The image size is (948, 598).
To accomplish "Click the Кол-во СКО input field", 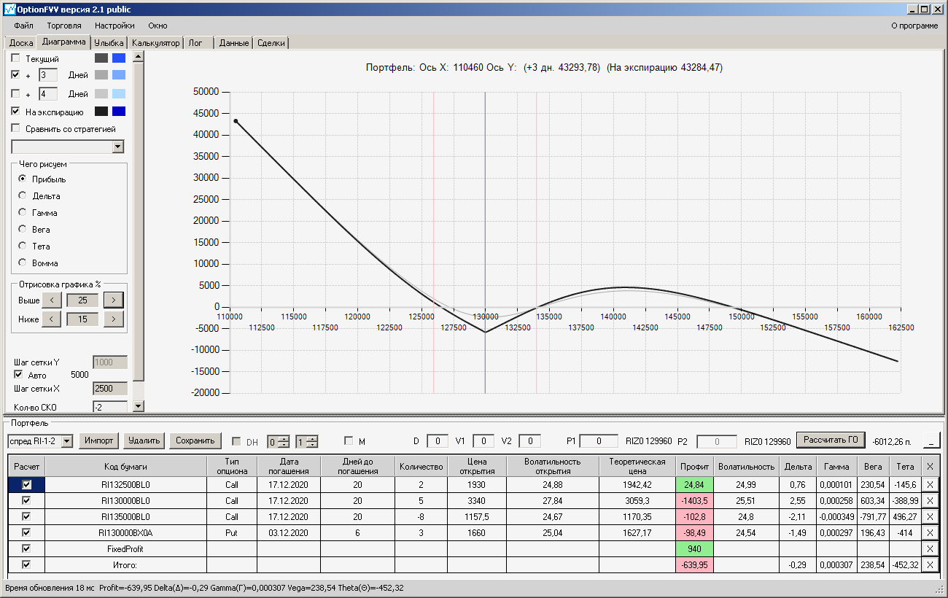I will click(110, 407).
